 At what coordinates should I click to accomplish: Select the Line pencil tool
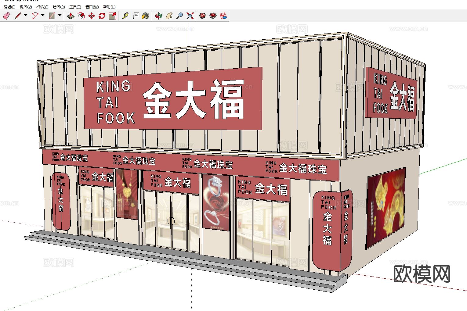(18, 16)
